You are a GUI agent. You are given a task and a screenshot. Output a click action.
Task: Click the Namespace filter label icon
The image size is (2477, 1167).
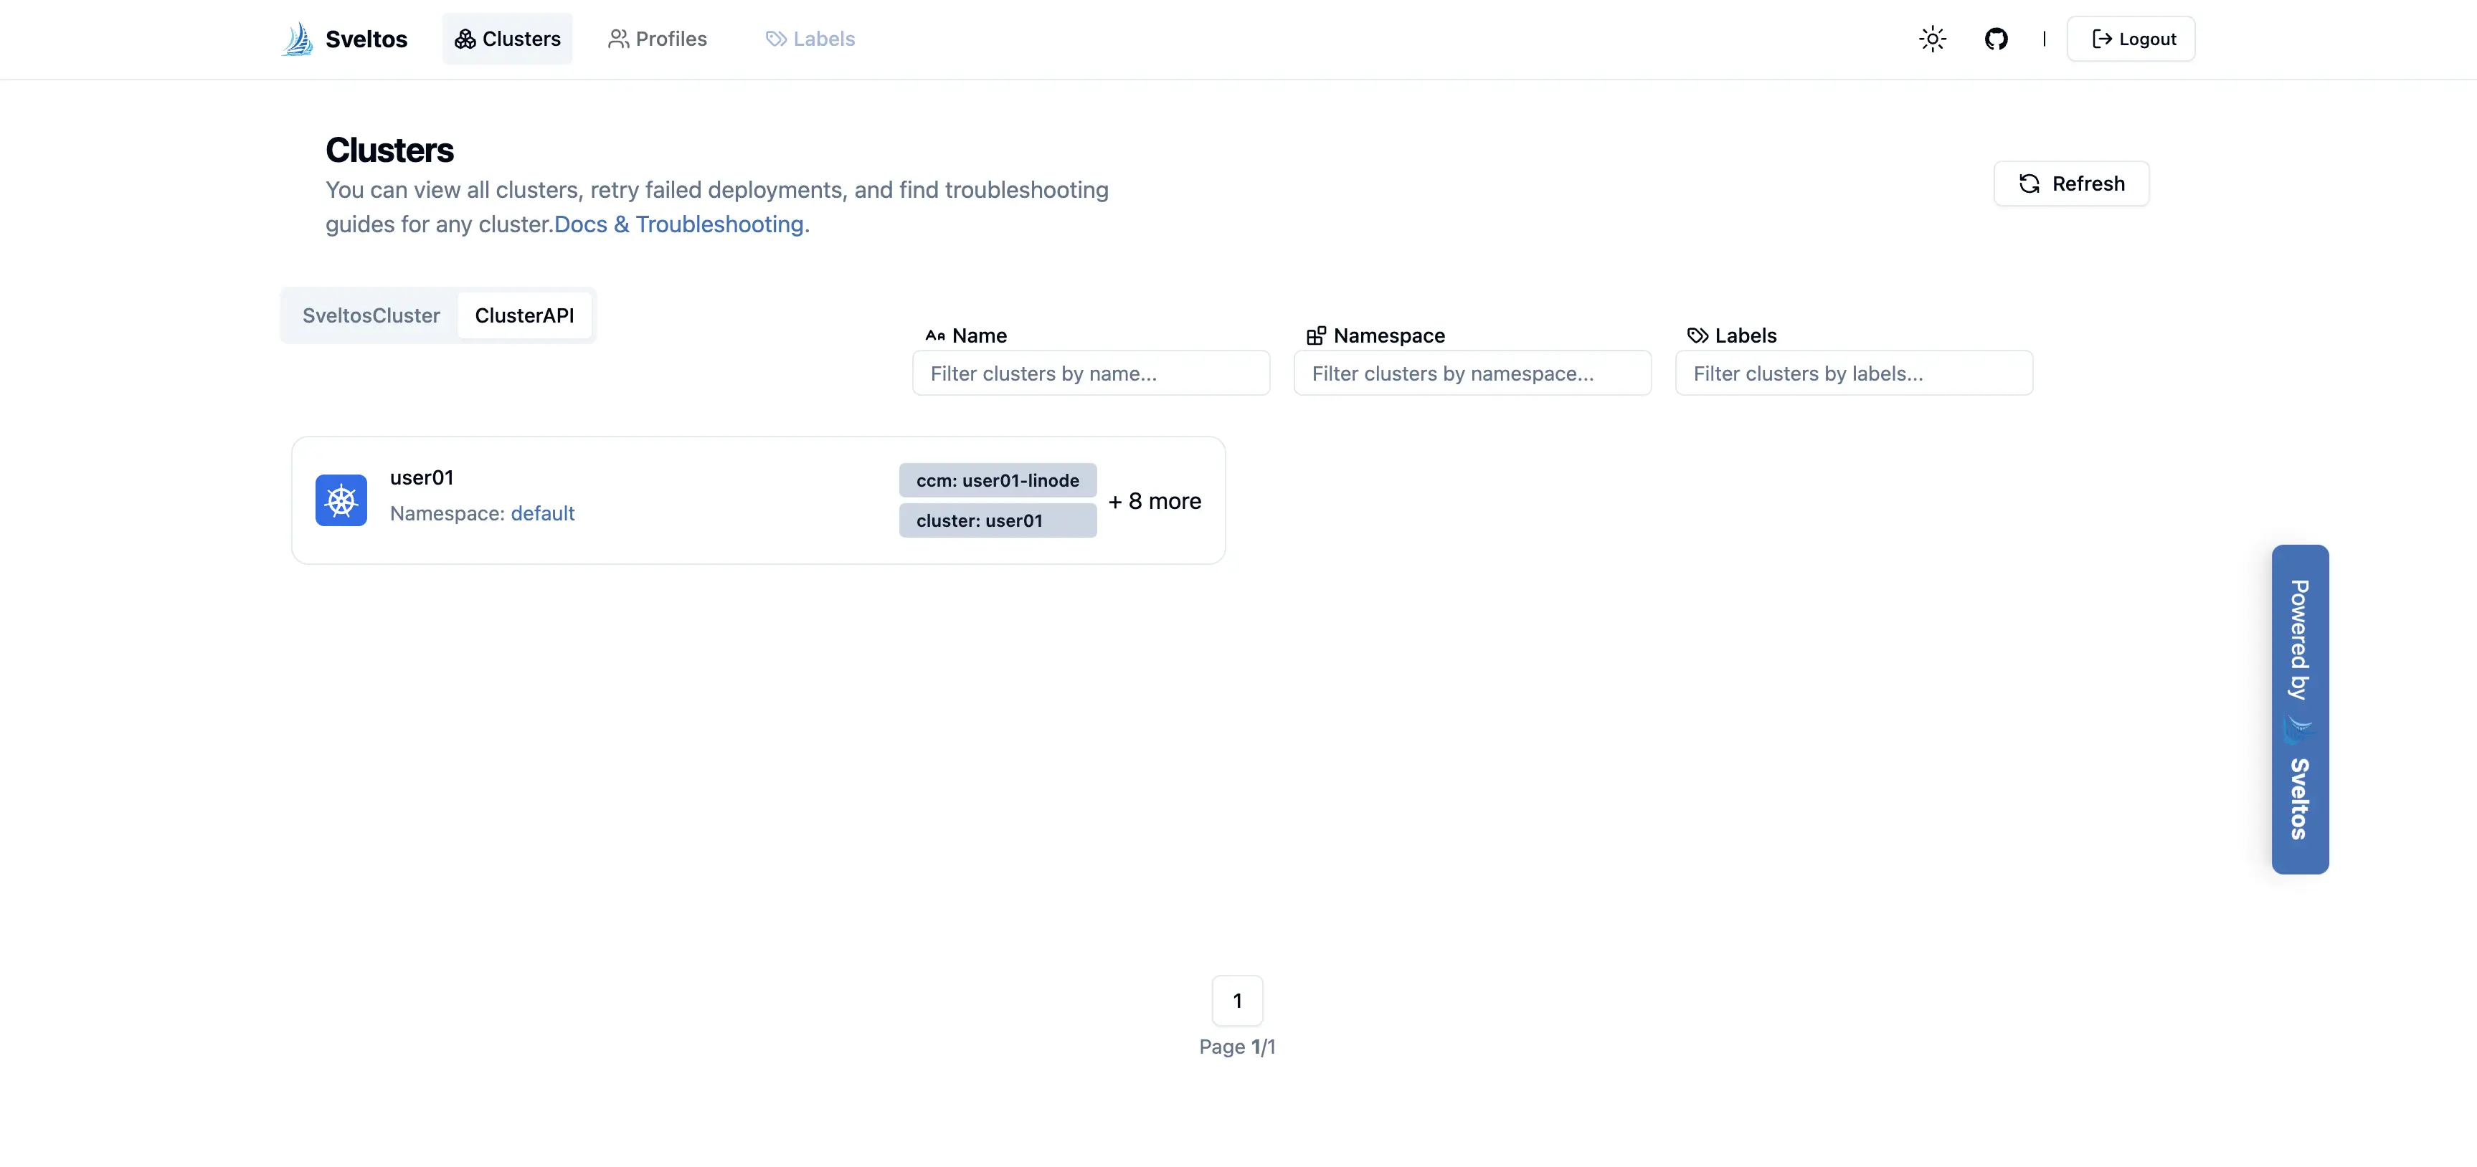tap(1315, 335)
